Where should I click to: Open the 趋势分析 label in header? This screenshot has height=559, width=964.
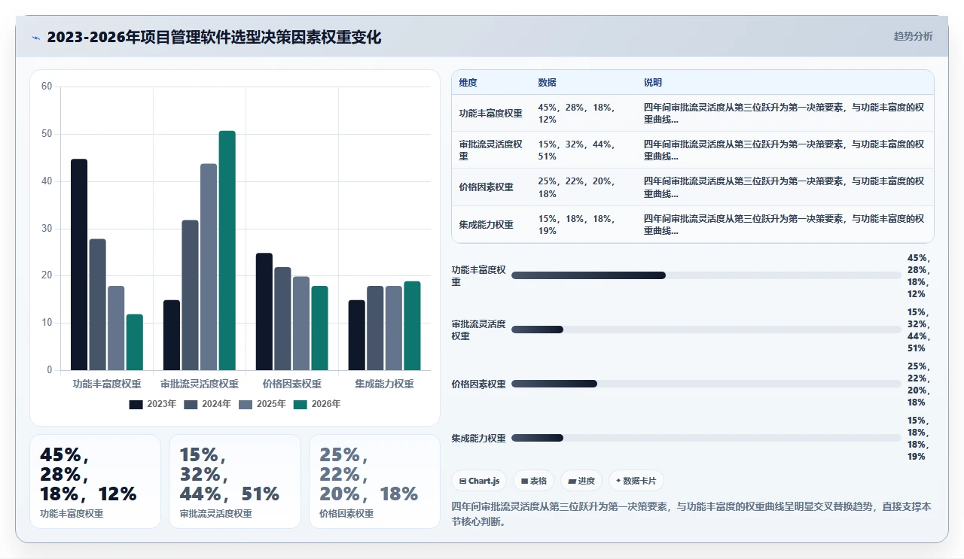pos(913,36)
